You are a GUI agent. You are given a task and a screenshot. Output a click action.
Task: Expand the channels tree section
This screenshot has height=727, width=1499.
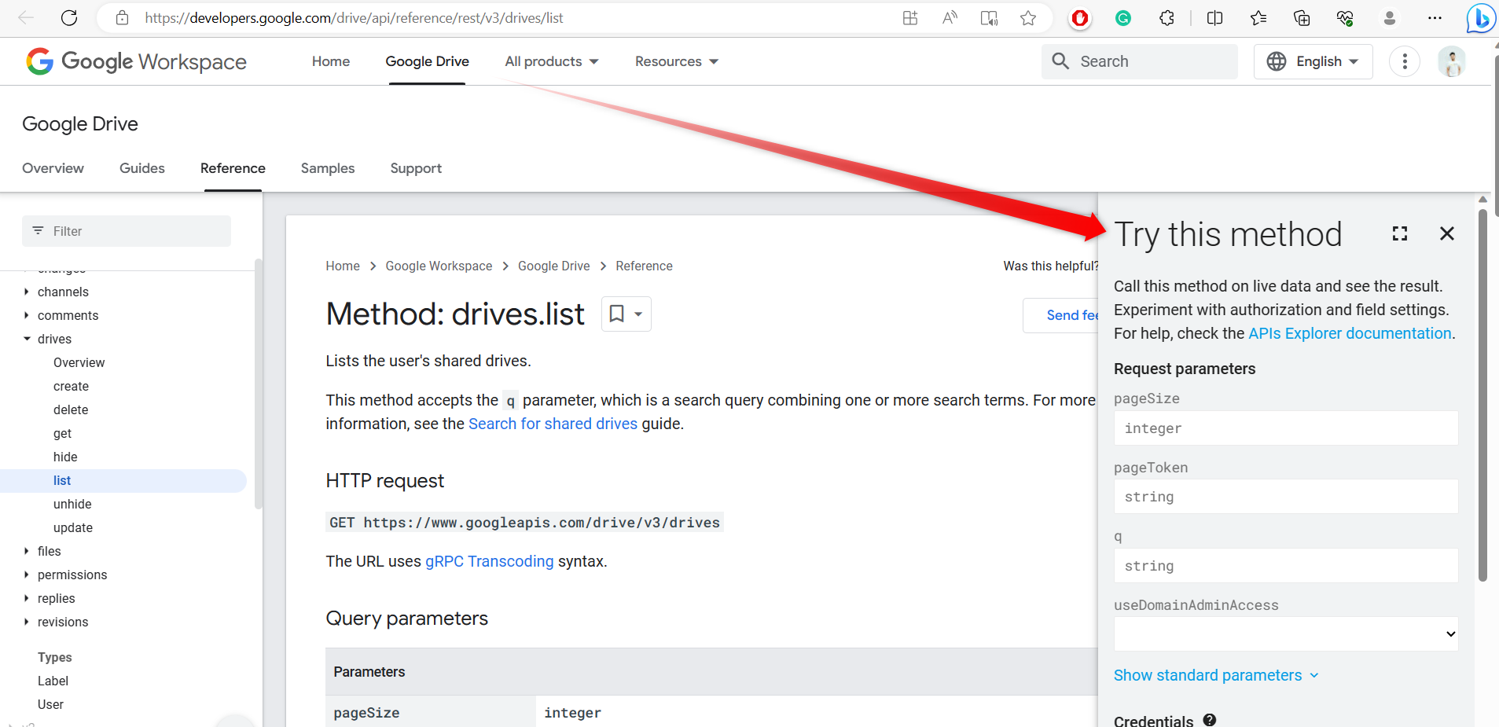pos(27,292)
